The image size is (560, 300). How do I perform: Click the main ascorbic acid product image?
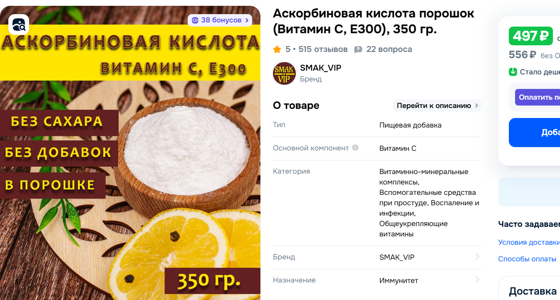pos(130,153)
